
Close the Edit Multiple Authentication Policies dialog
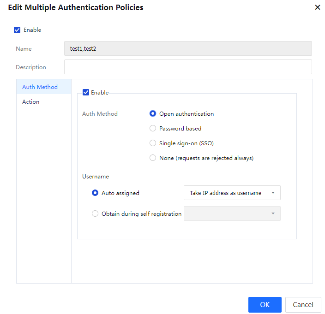click(x=317, y=7)
